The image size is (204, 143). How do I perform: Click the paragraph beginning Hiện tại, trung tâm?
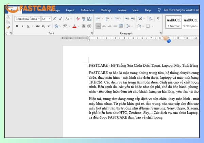(143, 108)
